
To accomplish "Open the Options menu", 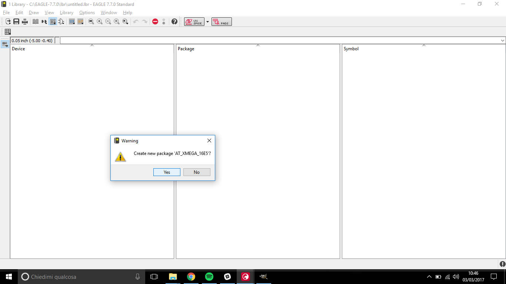I will pyautogui.click(x=87, y=13).
